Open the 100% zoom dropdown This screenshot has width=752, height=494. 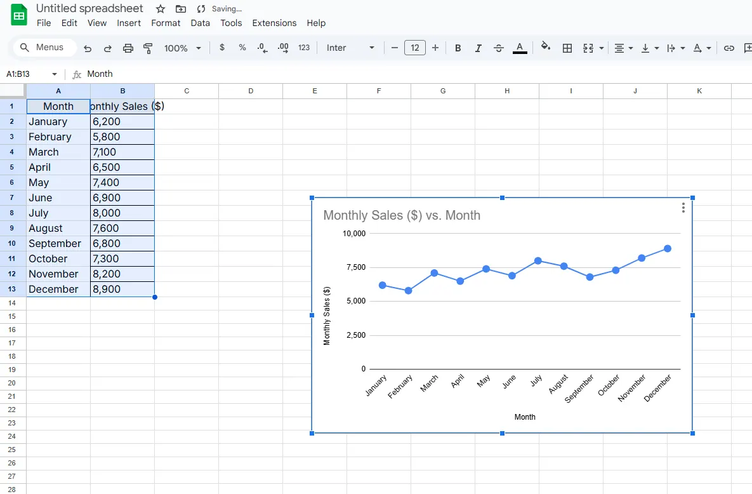click(x=182, y=48)
